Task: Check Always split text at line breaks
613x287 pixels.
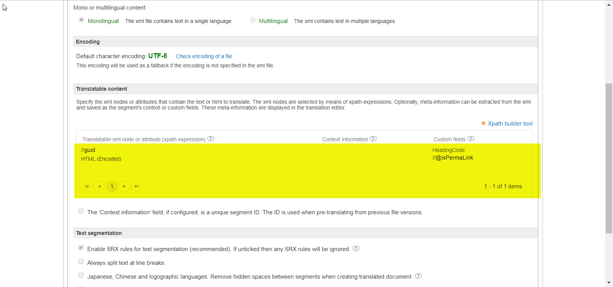Action: click(81, 261)
